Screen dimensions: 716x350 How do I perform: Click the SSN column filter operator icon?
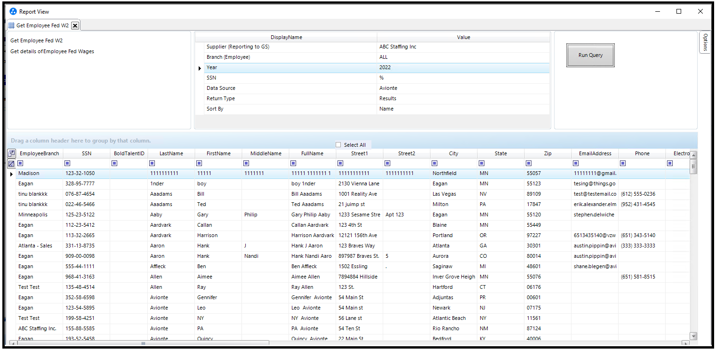tap(67, 164)
